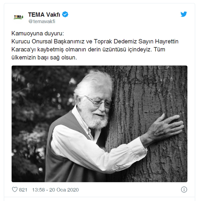This screenshot has height=201, width=199.
Task: Click 'Karaca'yı kaybetmiş' tweet text line
Action: point(37,49)
